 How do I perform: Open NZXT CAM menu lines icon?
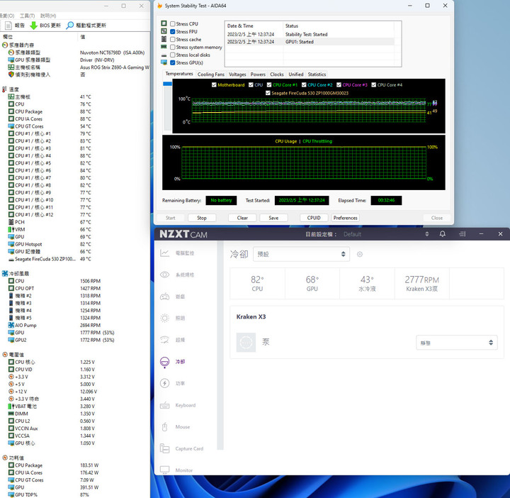pyautogui.click(x=462, y=234)
